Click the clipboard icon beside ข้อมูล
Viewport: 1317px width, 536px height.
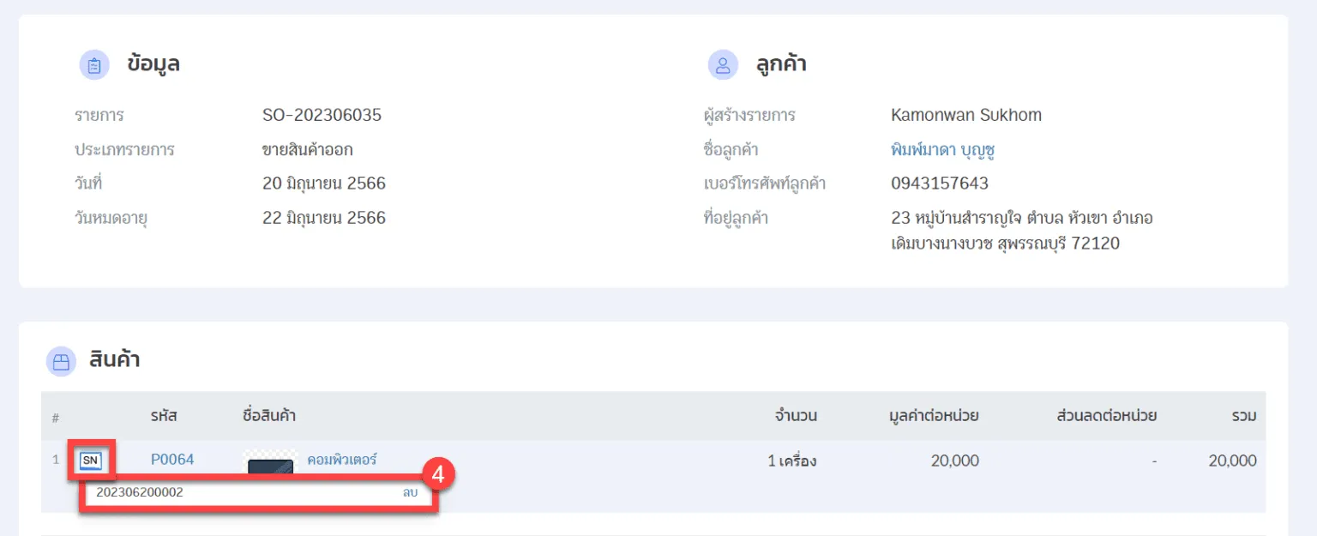click(x=94, y=64)
